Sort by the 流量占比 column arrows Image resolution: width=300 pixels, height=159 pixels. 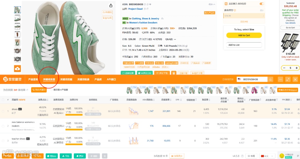click(x=47, y=100)
